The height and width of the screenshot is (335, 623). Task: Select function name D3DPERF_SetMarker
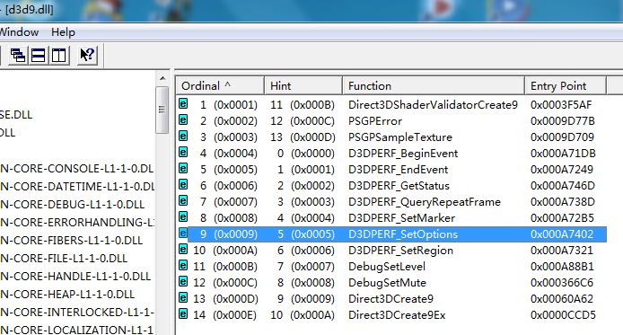point(401,217)
